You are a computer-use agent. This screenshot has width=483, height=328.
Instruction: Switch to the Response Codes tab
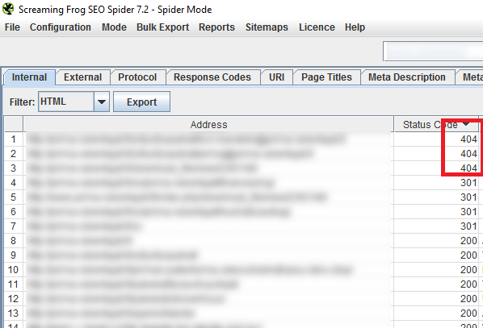(212, 77)
